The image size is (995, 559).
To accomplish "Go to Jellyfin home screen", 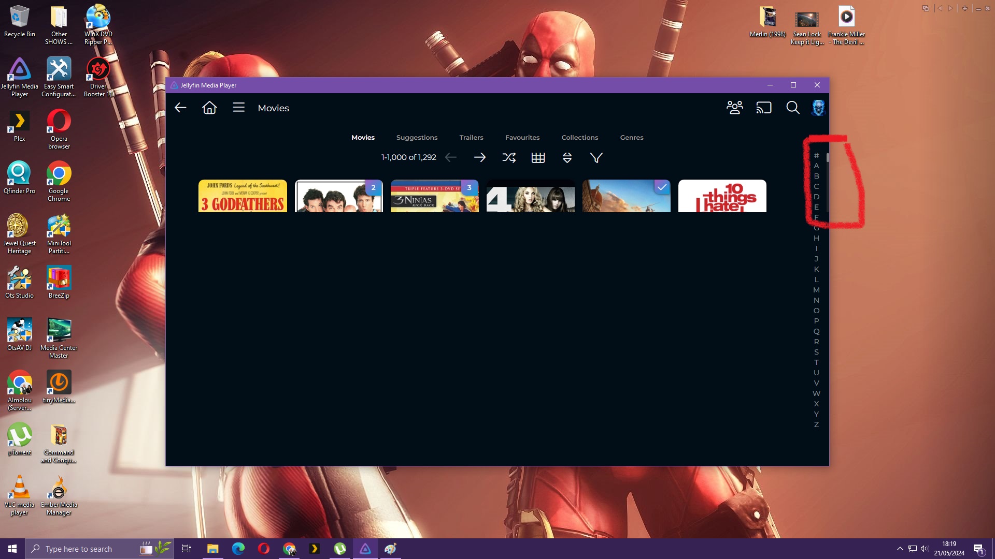I will 209,108.
